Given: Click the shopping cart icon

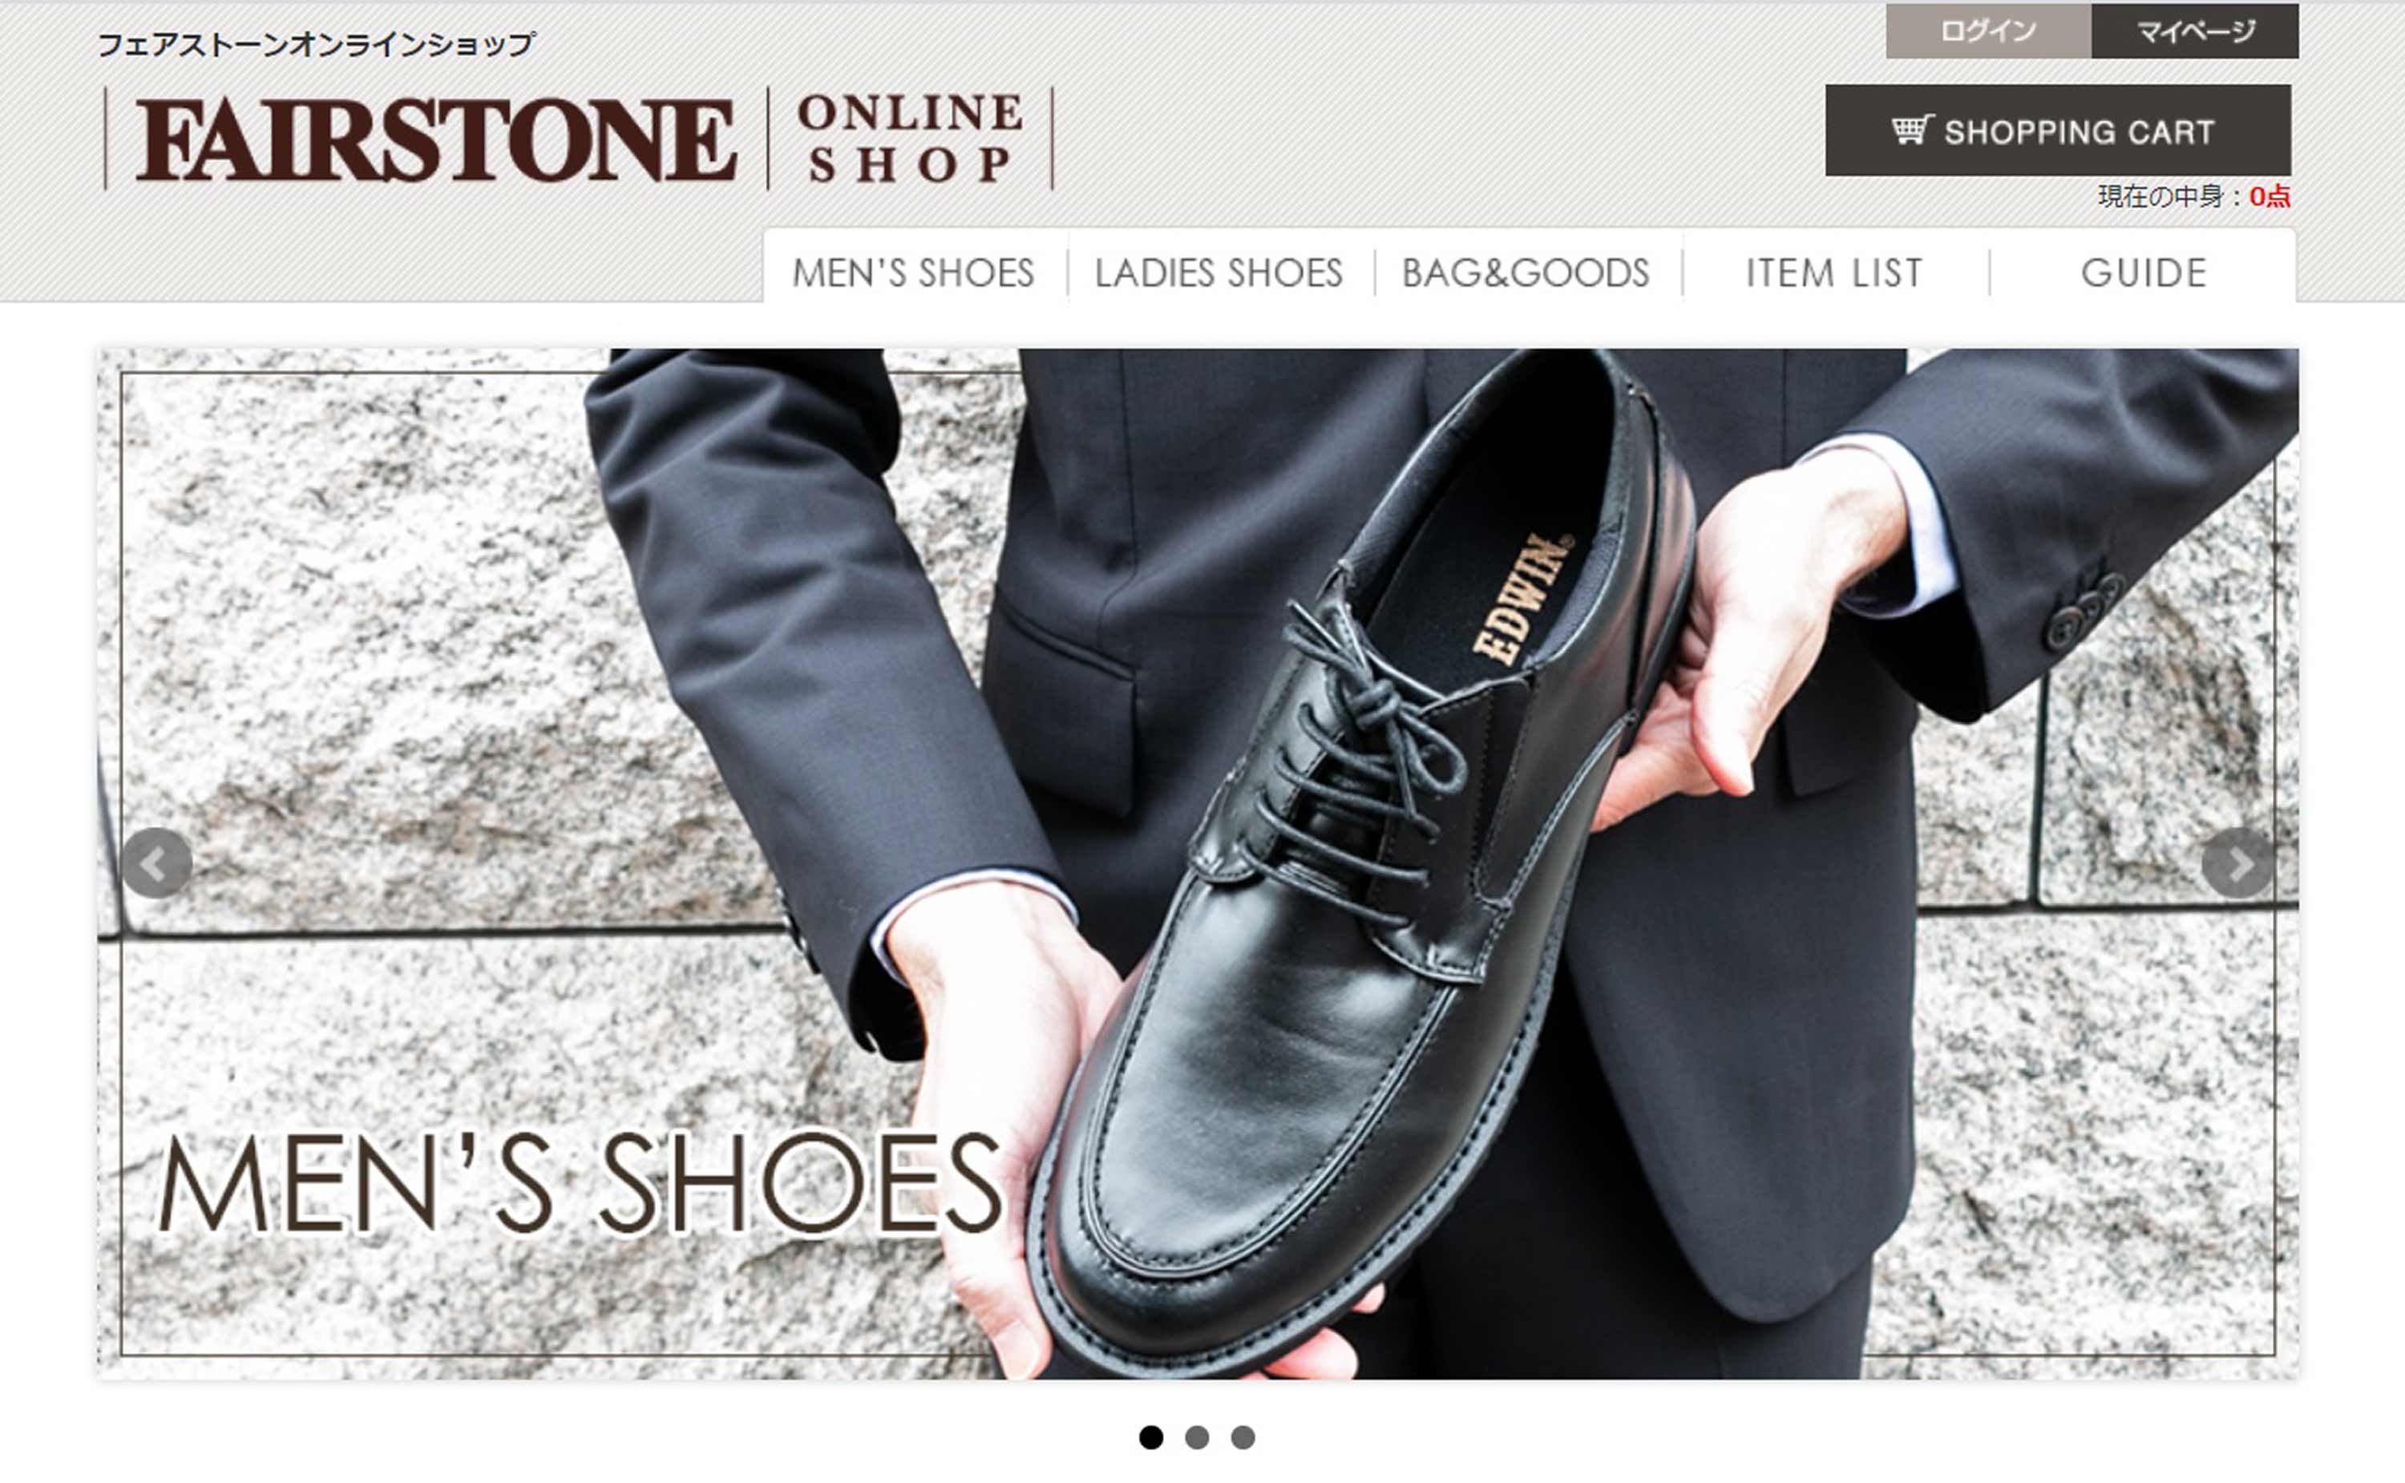Looking at the screenshot, I should [1912, 131].
